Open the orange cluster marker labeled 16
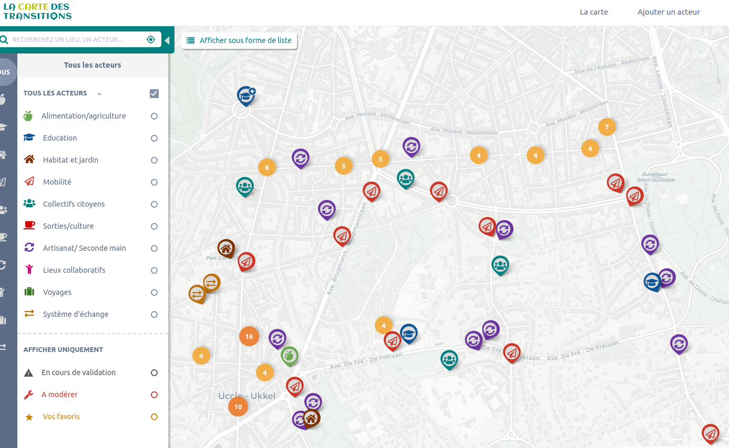 click(249, 337)
